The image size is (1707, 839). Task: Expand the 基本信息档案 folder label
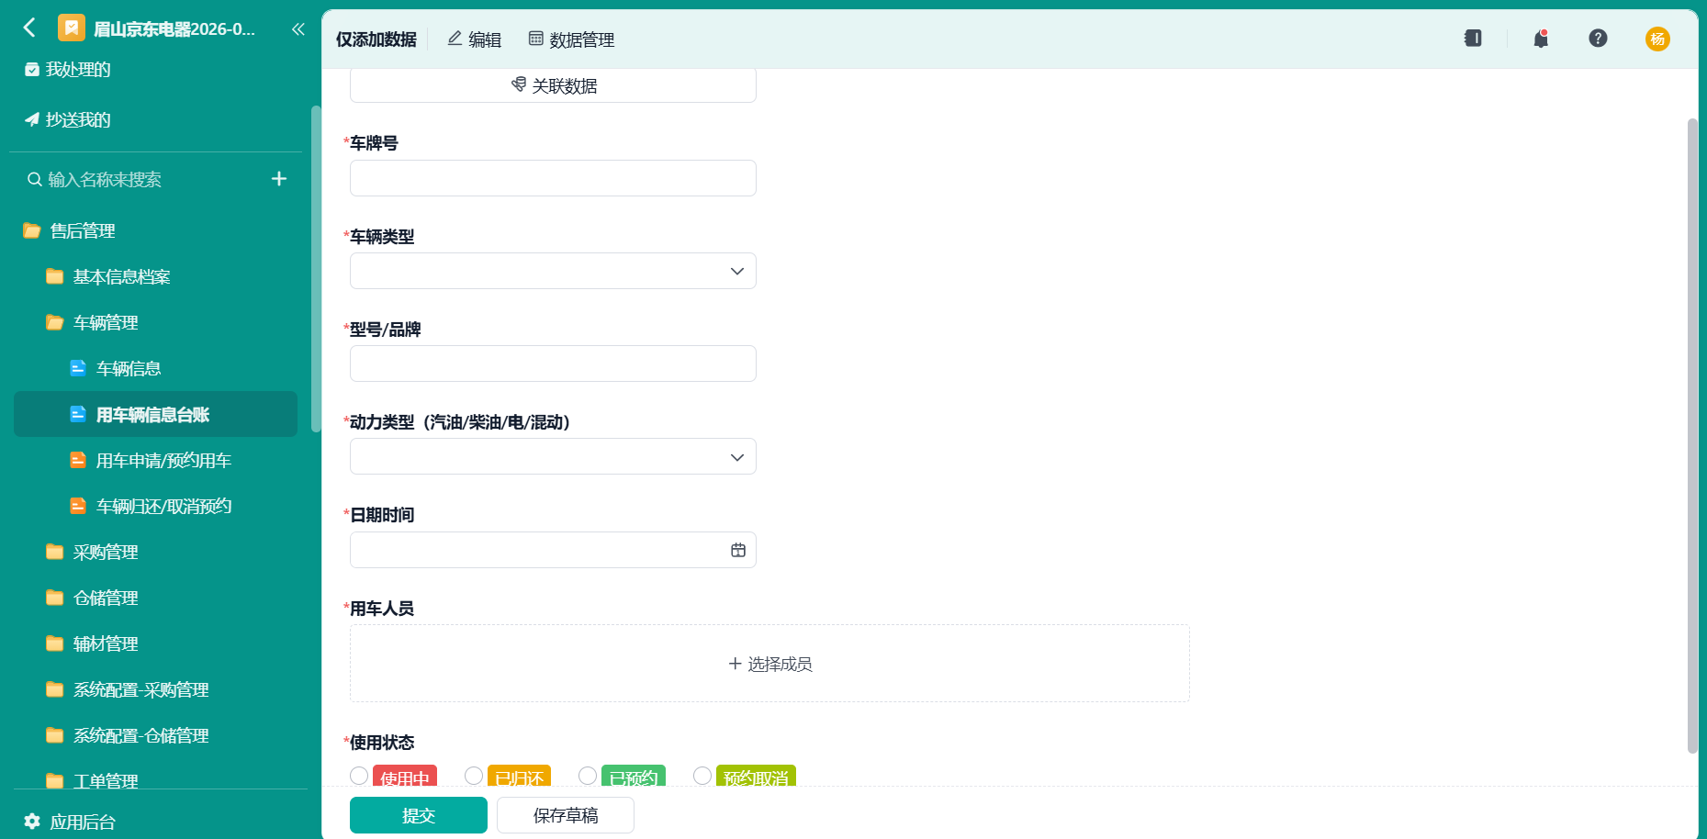tap(122, 276)
